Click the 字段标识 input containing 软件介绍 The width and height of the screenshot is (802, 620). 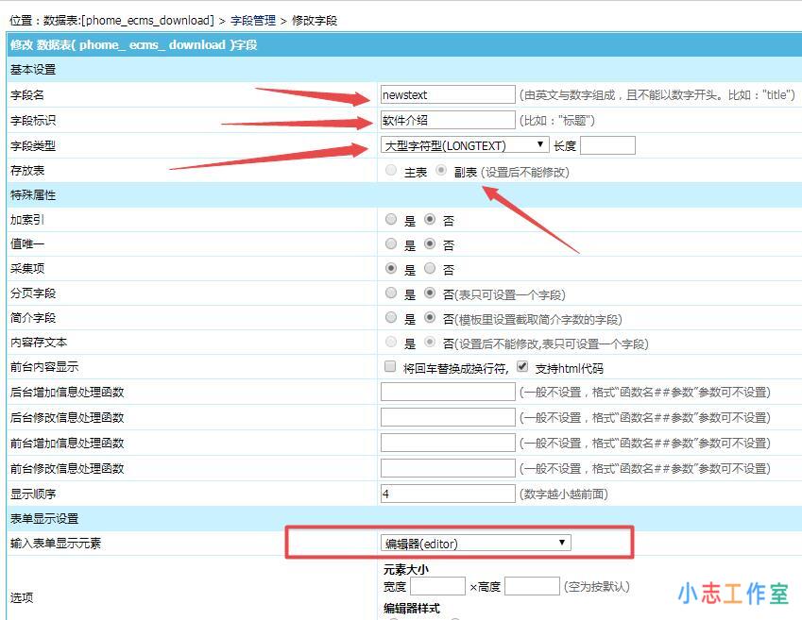447,120
